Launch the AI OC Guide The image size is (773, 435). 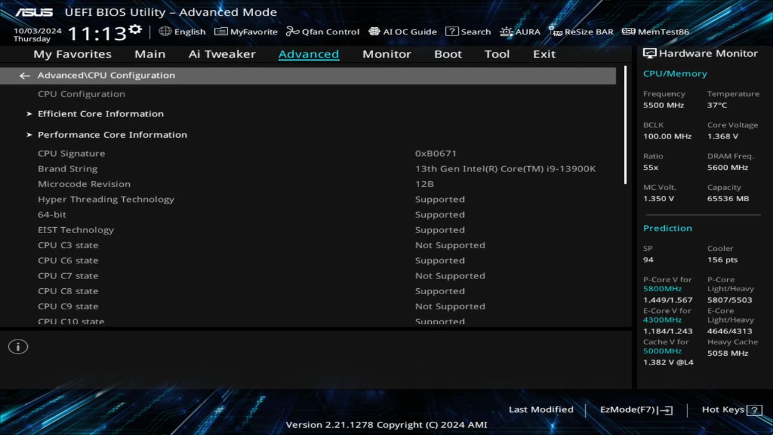tap(402, 31)
